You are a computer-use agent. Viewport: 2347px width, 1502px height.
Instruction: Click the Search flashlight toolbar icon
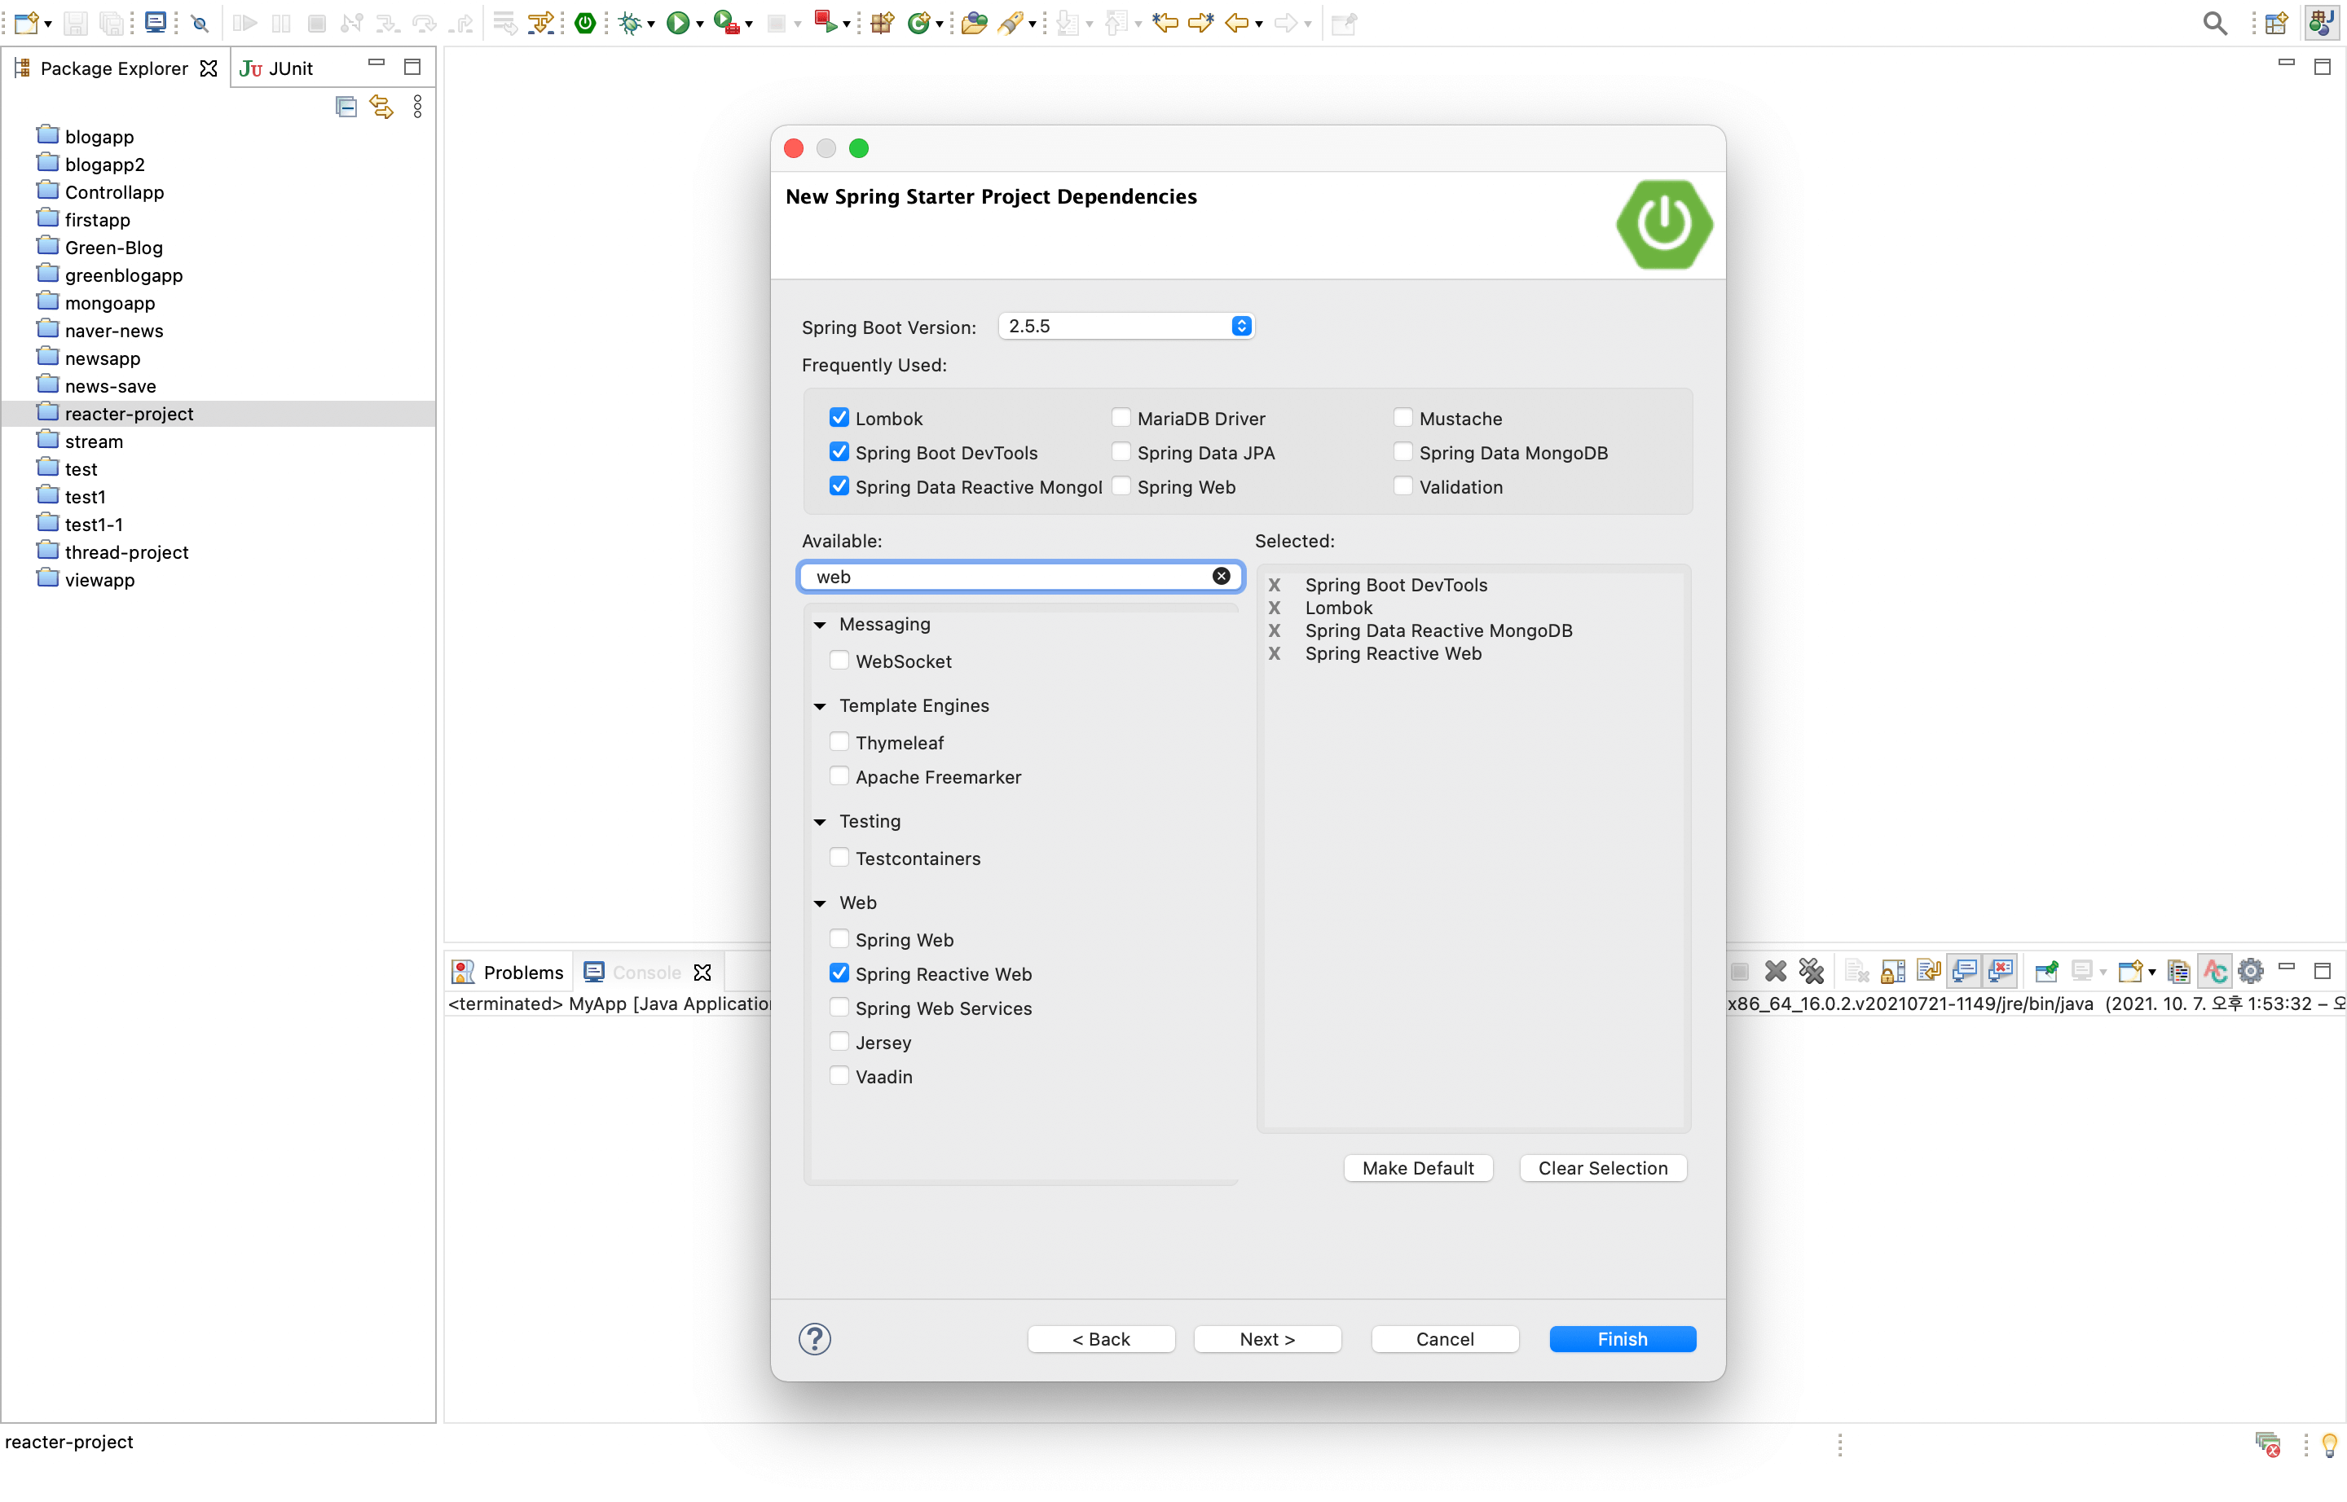1010,23
